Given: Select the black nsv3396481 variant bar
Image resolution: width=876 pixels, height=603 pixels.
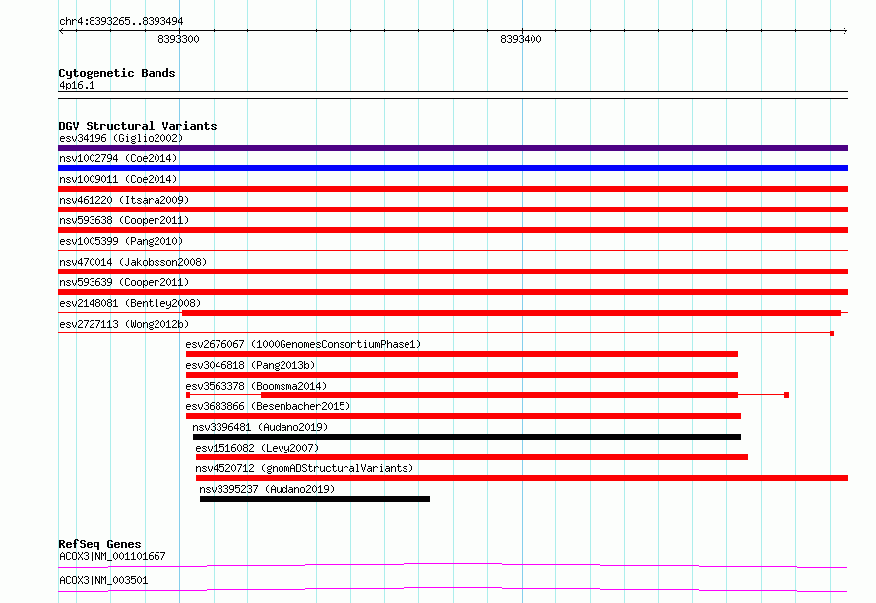Looking at the screenshot, I should coord(468,437).
